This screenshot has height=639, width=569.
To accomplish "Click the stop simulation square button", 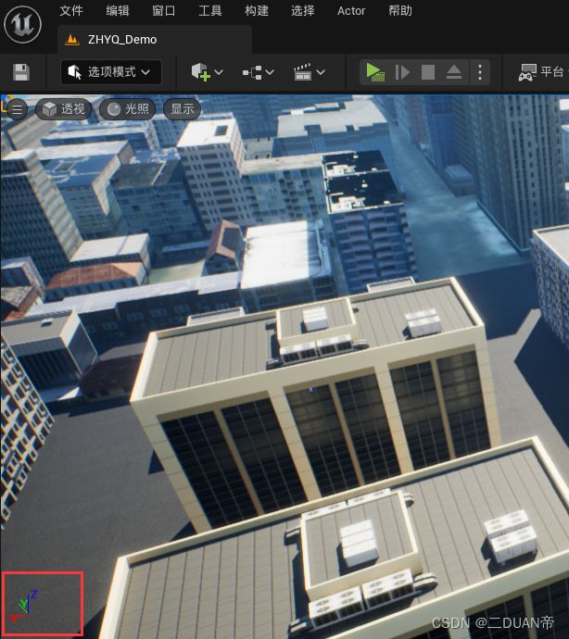I will (428, 72).
